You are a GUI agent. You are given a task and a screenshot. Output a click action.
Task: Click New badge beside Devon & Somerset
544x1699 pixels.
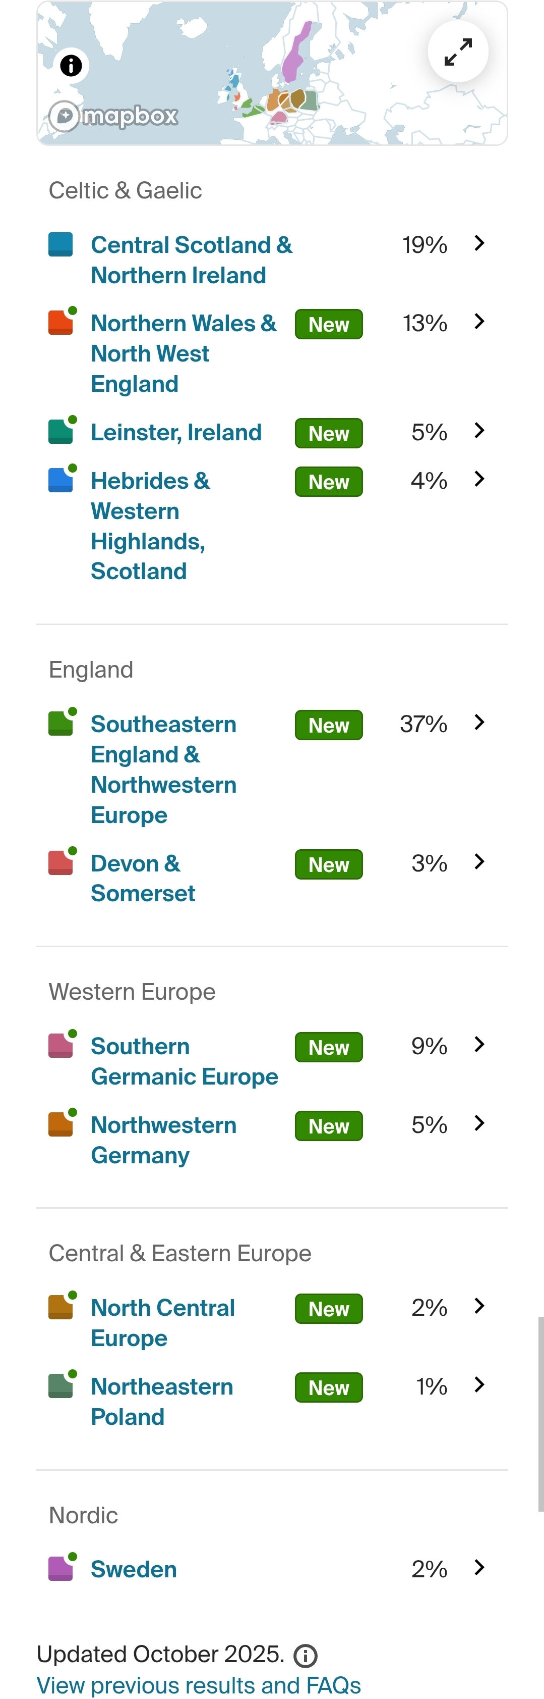[x=329, y=864]
